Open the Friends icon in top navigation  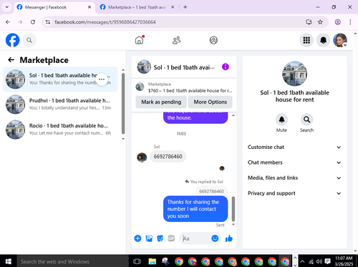pos(176,40)
